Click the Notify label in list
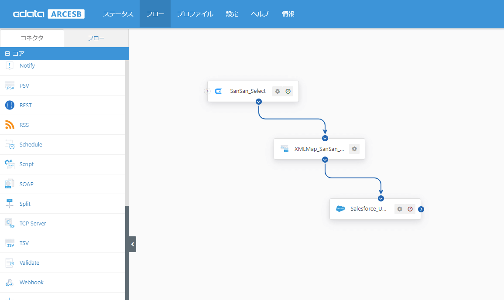The width and height of the screenshot is (504, 300). [x=27, y=65]
